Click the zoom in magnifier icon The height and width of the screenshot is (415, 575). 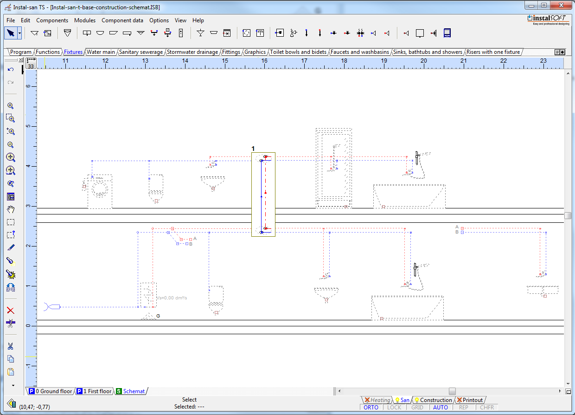coord(11,106)
